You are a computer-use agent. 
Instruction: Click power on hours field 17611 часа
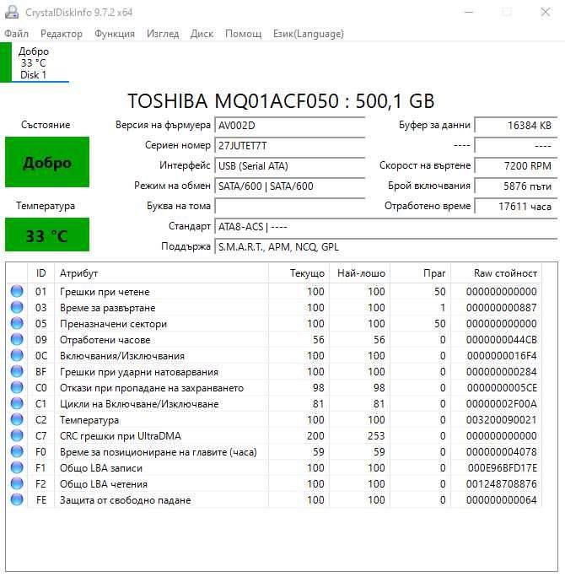(x=516, y=206)
